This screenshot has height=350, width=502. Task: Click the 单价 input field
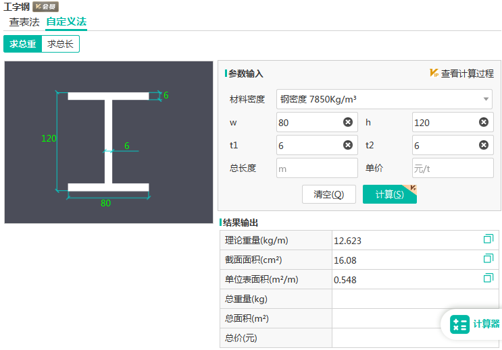[453, 168]
